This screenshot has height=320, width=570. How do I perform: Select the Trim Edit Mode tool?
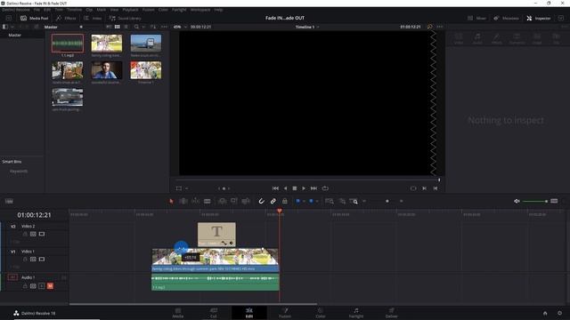(183, 201)
